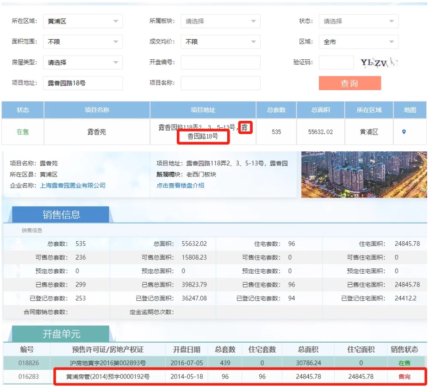Select the 开盘单元 tab
The width and height of the screenshot is (429, 387).
(x=61, y=334)
